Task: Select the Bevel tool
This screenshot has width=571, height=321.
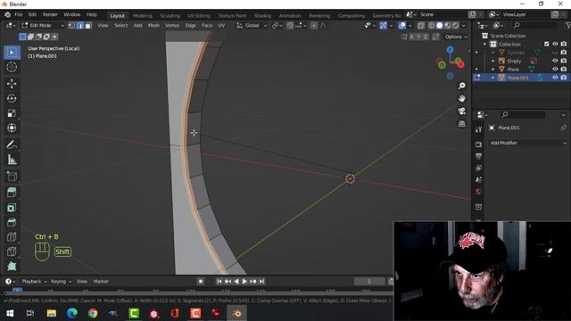Action: [12, 222]
